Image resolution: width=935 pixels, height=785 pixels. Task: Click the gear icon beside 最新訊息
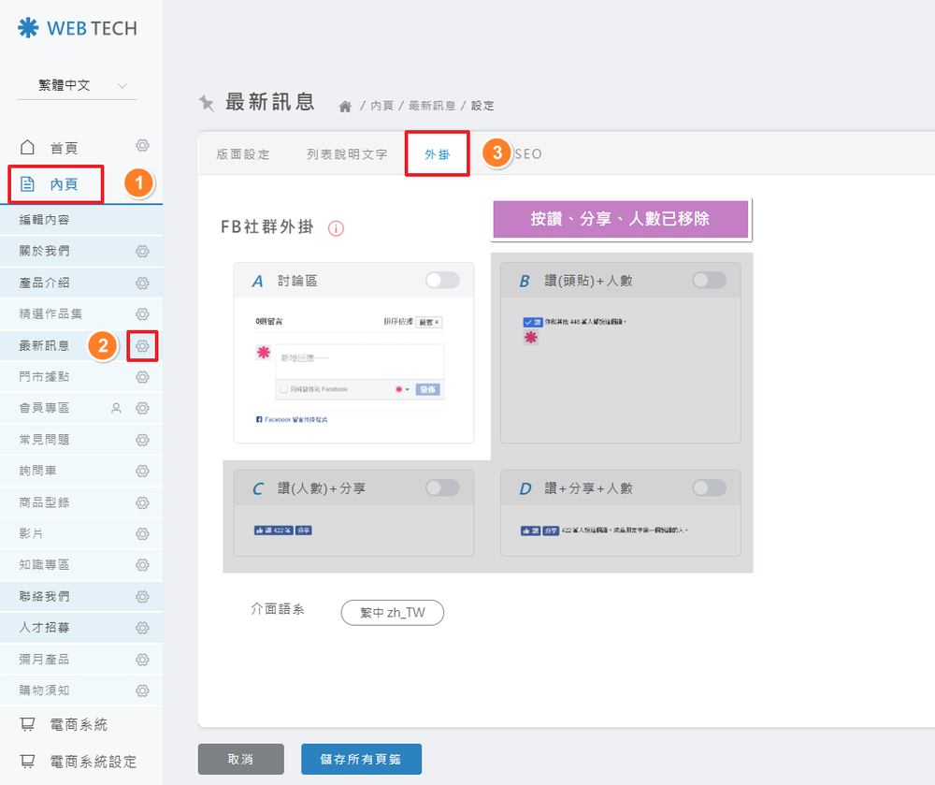142,346
